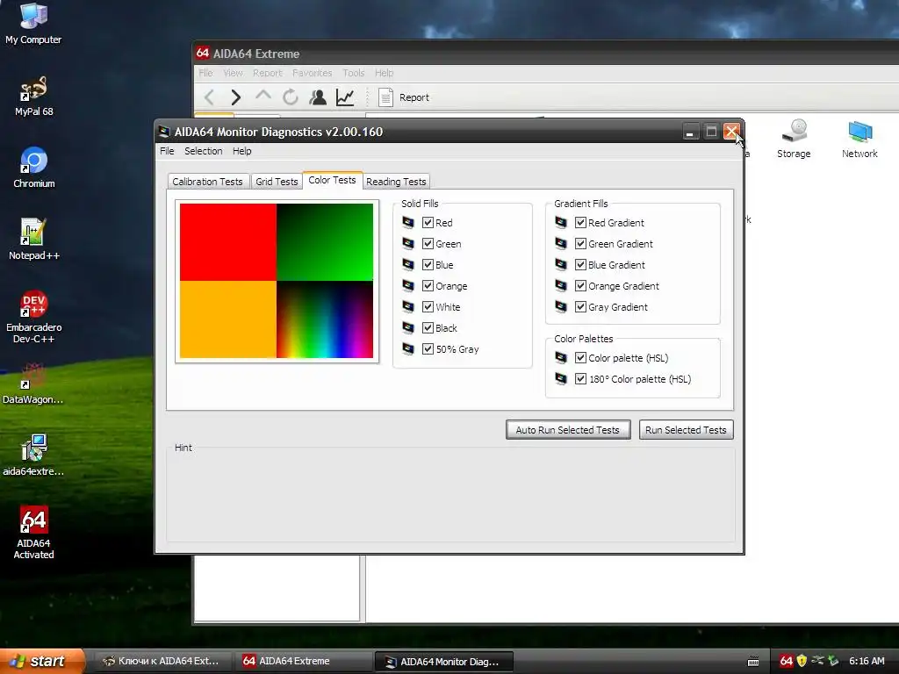
Task: Click the preview icon beside 180° Color palette
Action: point(561,379)
